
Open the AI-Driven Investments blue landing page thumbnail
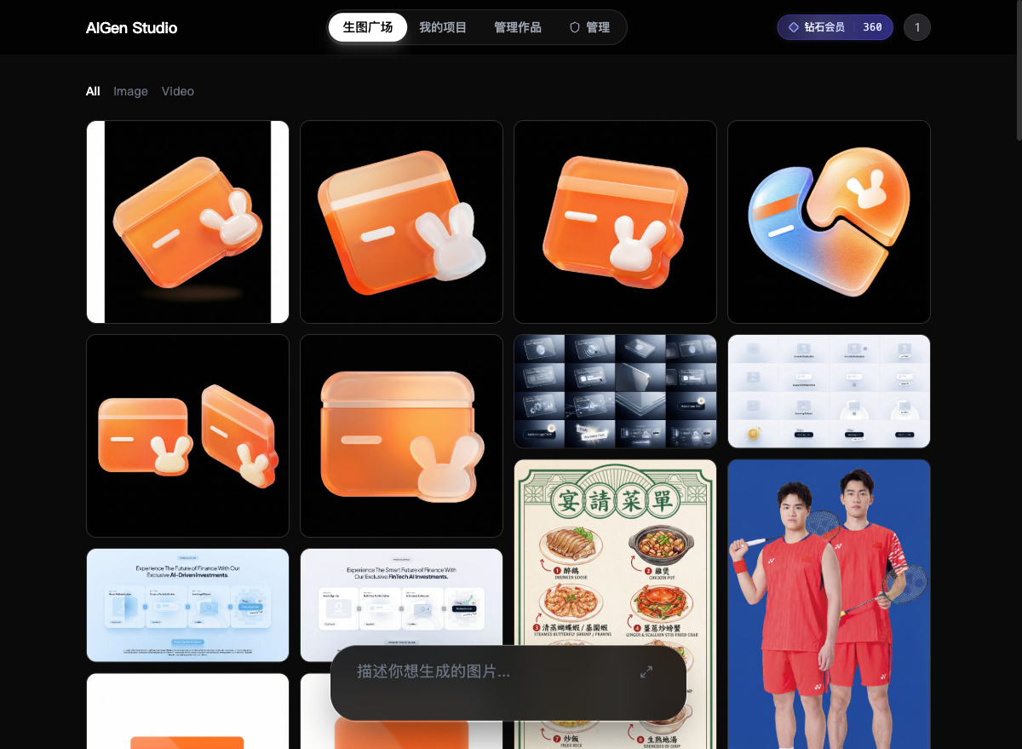click(187, 605)
